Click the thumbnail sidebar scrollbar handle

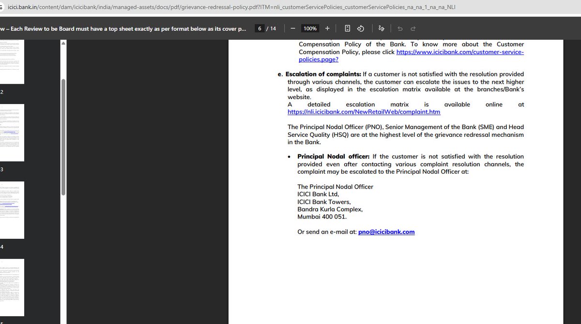coord(63,137)
